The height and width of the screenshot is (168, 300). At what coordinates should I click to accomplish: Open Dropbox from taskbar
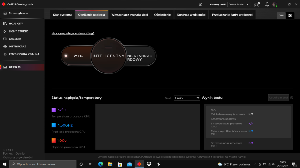(x=149, y=164)
